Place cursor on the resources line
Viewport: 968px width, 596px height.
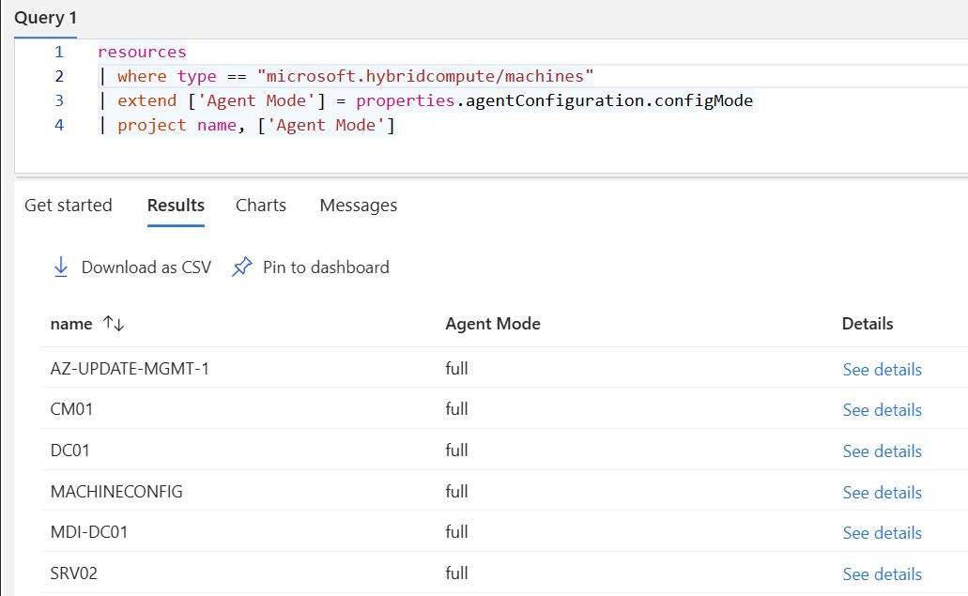(x=142, y=51)
